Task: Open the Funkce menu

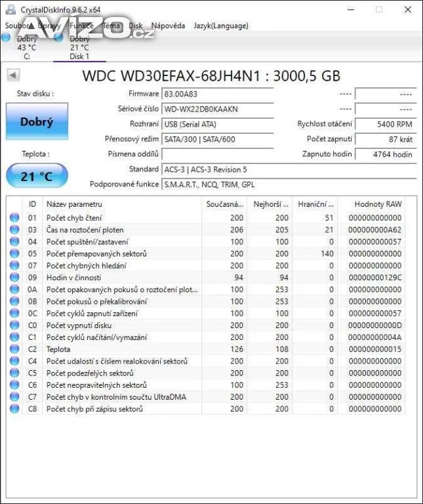Action: [x=81, y=26]
